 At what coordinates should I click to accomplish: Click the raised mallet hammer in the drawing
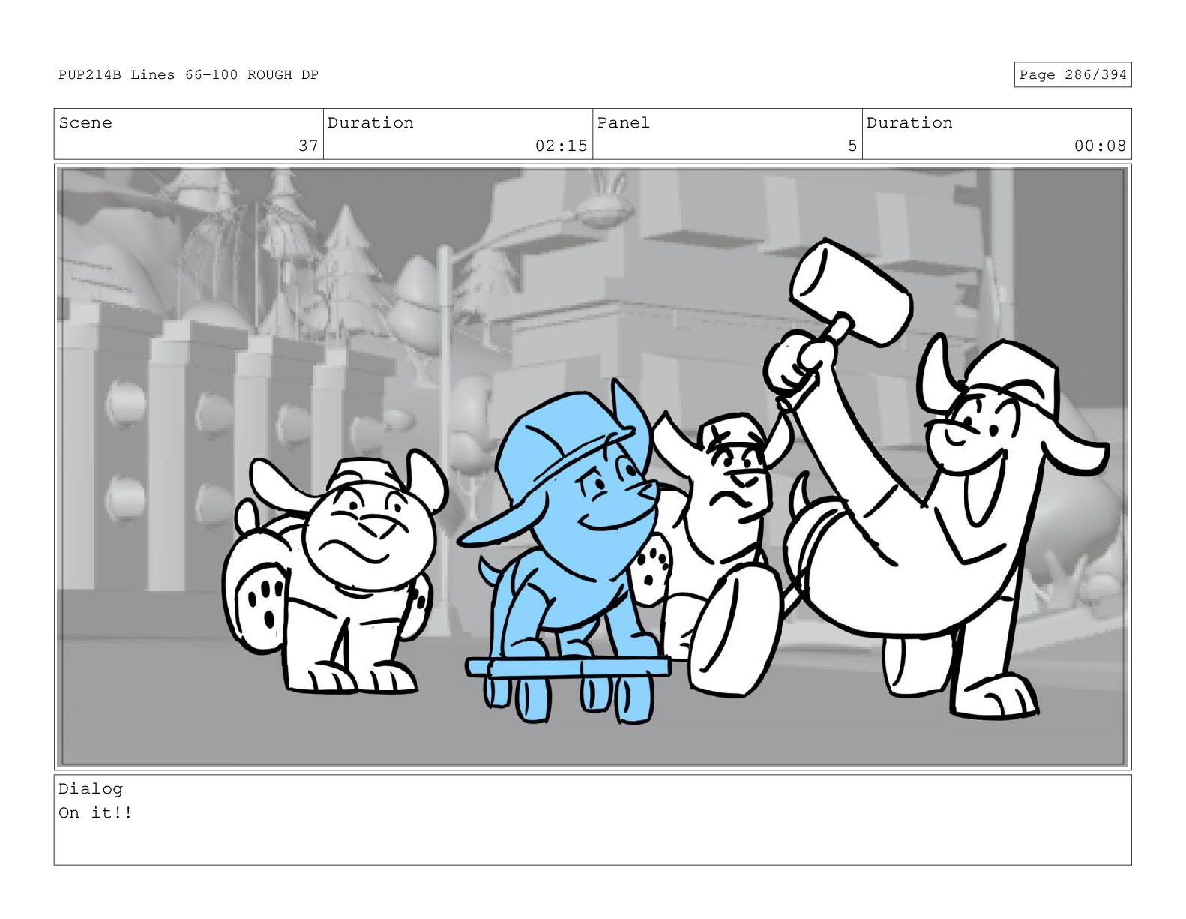[851, 293]
